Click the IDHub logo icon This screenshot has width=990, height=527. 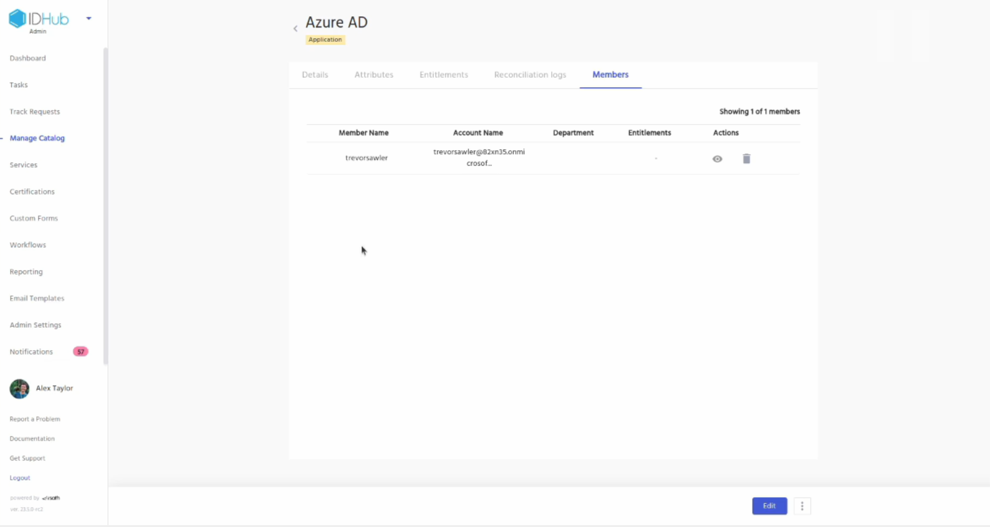pos(17,19)
